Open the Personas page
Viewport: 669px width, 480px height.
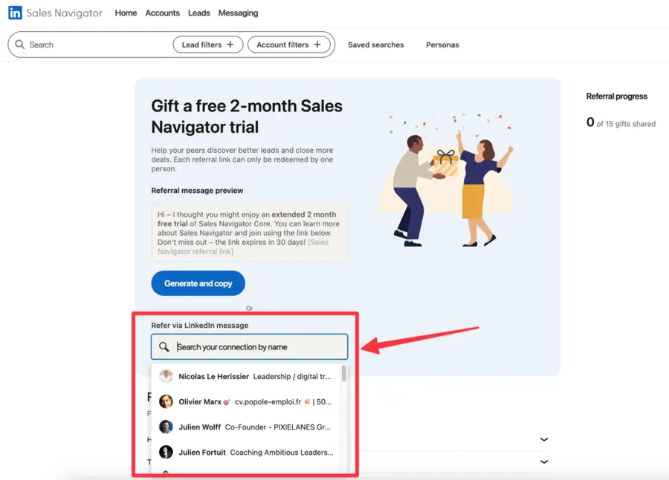[442, 45]
